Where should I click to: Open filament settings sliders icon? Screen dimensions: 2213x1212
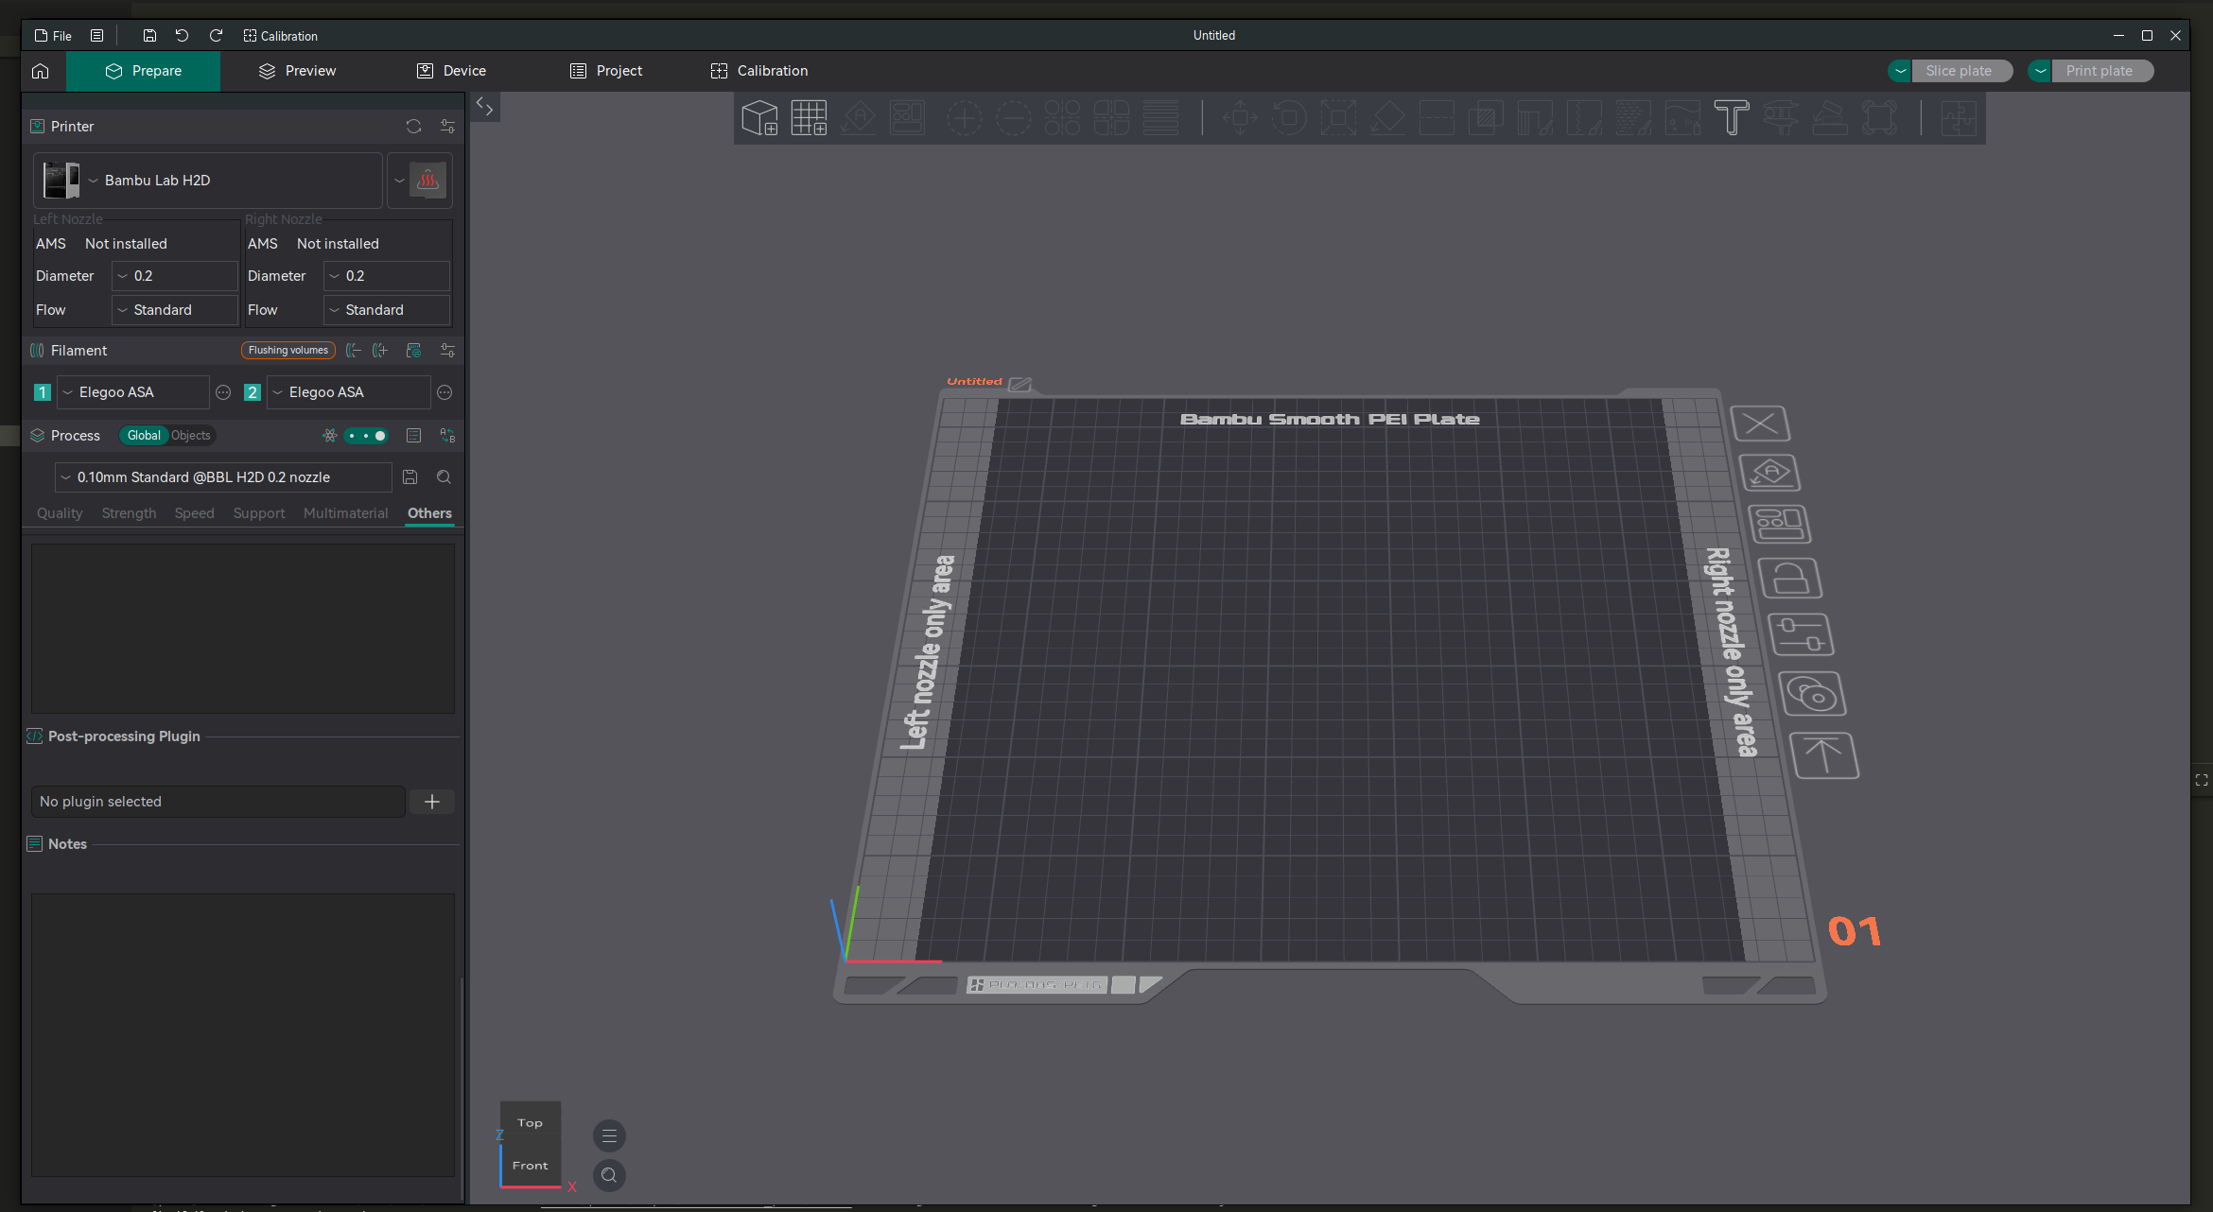[447, 351]
